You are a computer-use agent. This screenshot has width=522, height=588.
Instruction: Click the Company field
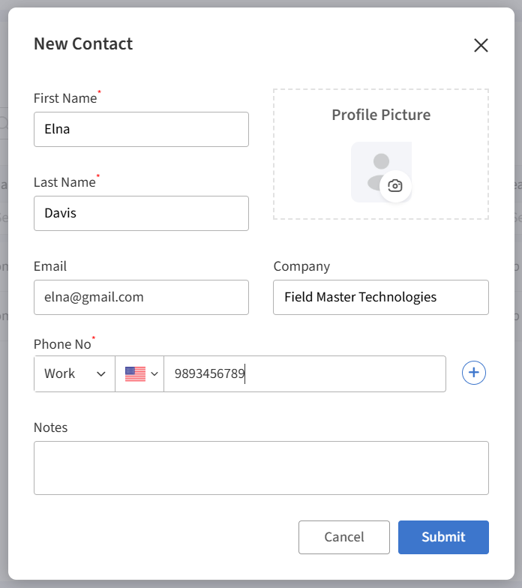pos(380,297)
